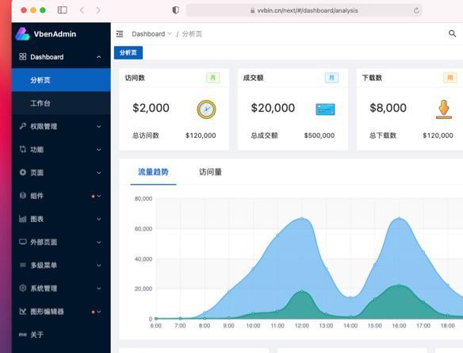Viewport: 463px width, 353px height.
Task: Click the browser sidebar toggle icon
Action: click(63, 10)
